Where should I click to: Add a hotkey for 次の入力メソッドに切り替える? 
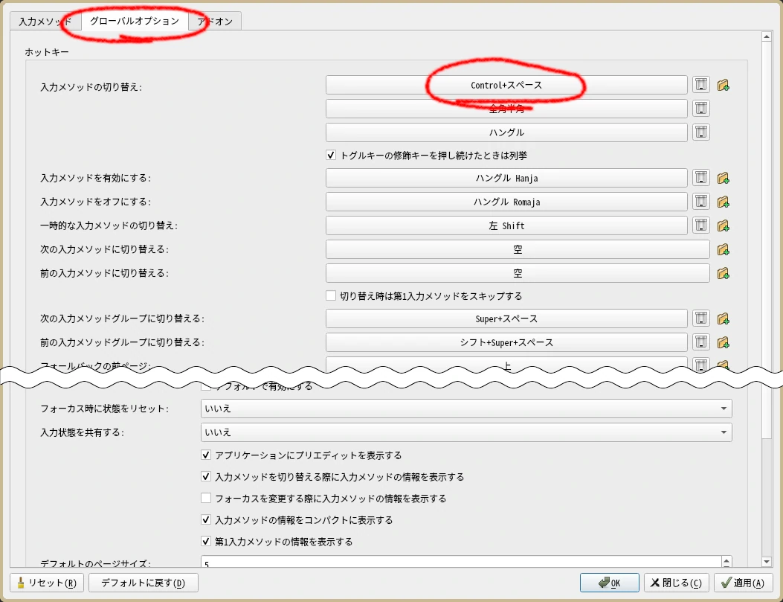(x=723, y=249)
